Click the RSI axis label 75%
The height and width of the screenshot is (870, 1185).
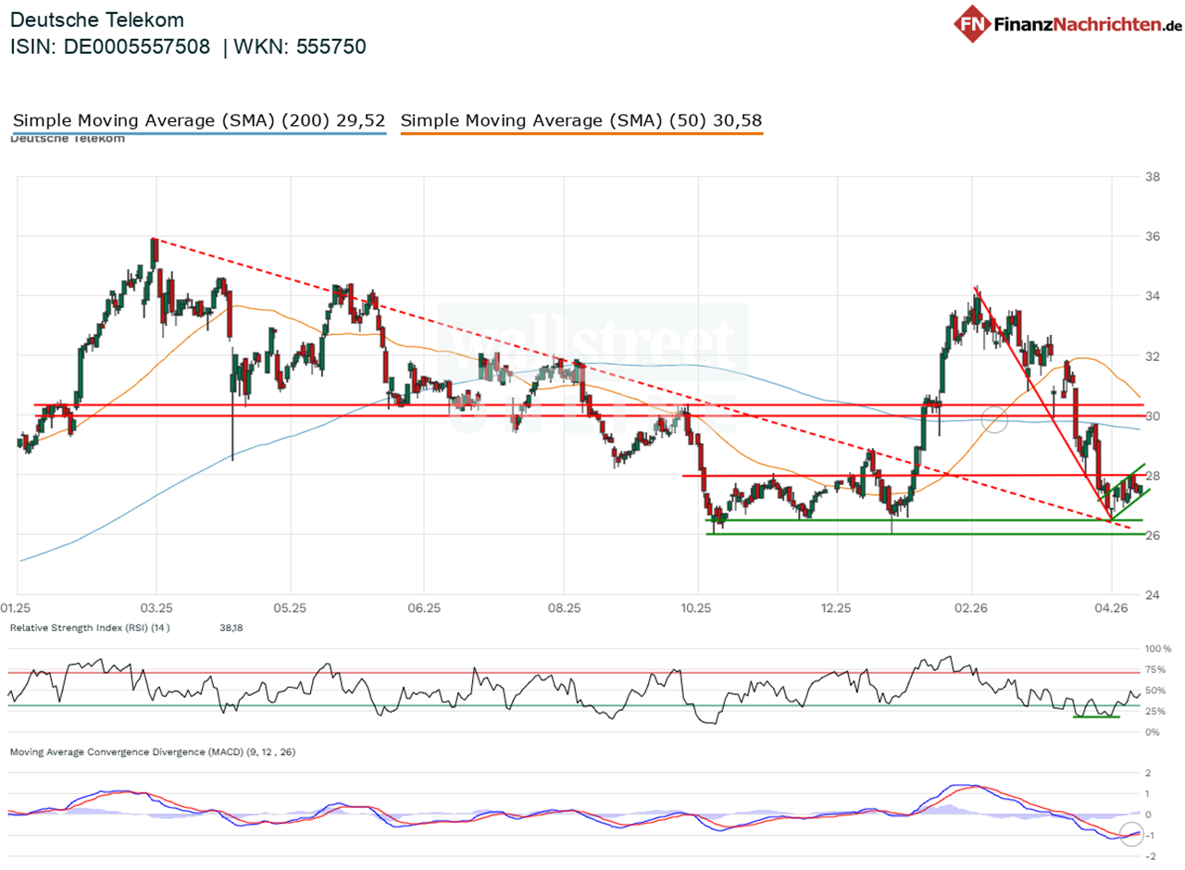pyautogui.click(x=1155, y=670)
